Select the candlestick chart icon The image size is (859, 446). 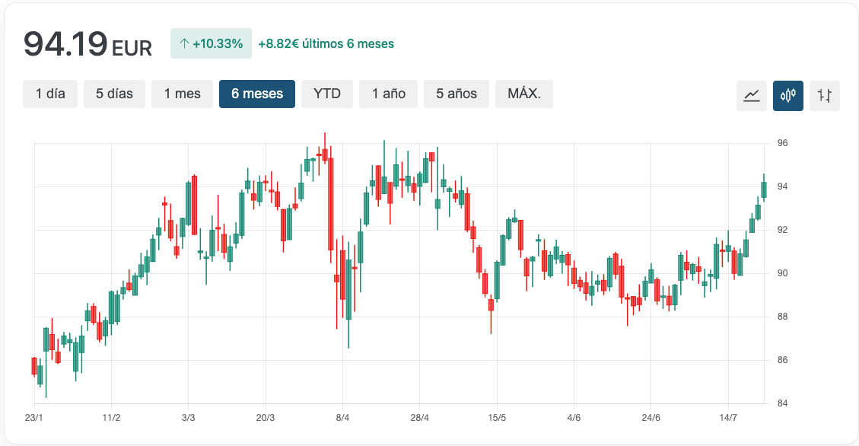788,96
